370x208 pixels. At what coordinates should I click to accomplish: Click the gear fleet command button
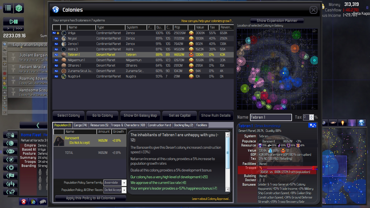10,168
